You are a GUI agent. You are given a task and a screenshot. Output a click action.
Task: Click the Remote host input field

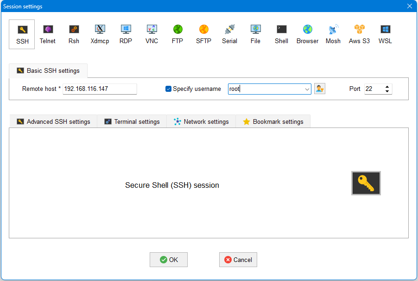(100, 89)
